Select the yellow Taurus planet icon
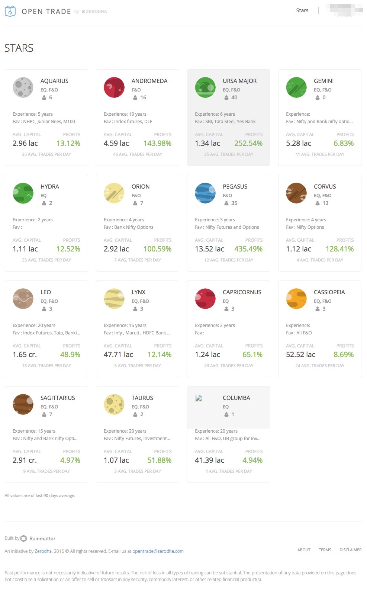This screenshot has width=367, height=590. (x=114, y=404)
